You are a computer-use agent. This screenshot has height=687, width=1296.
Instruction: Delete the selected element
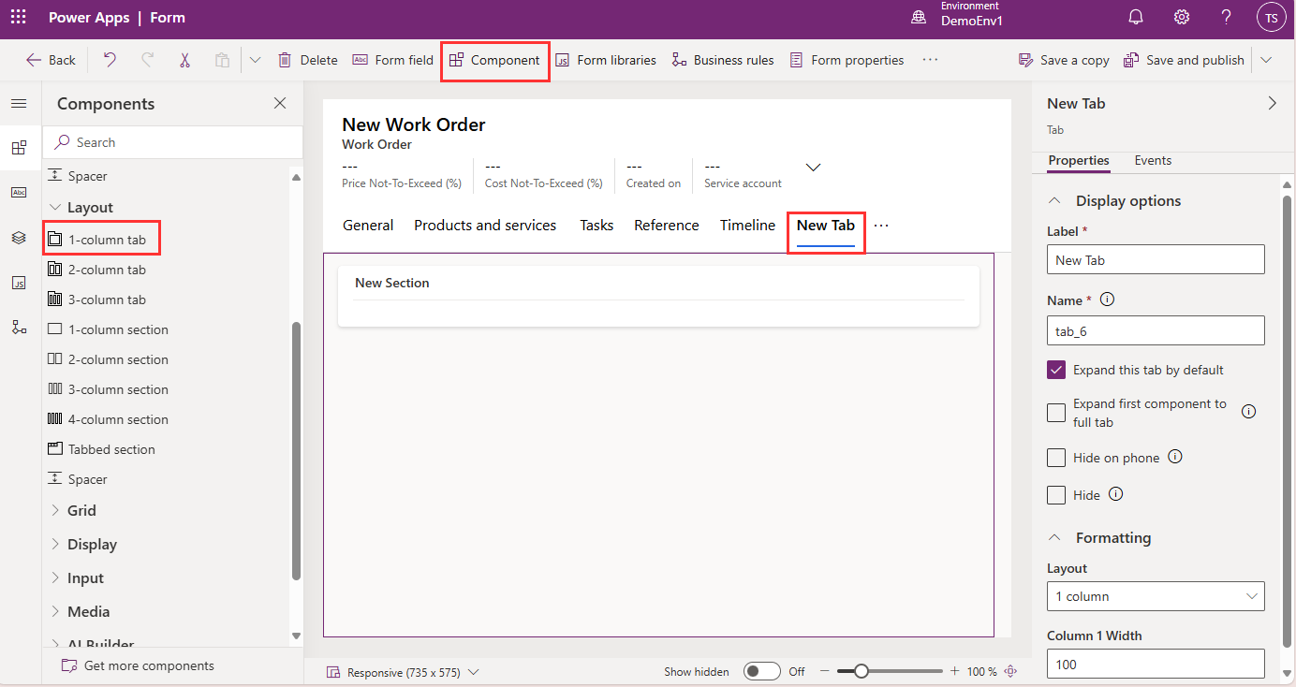[x=307, y=60]
